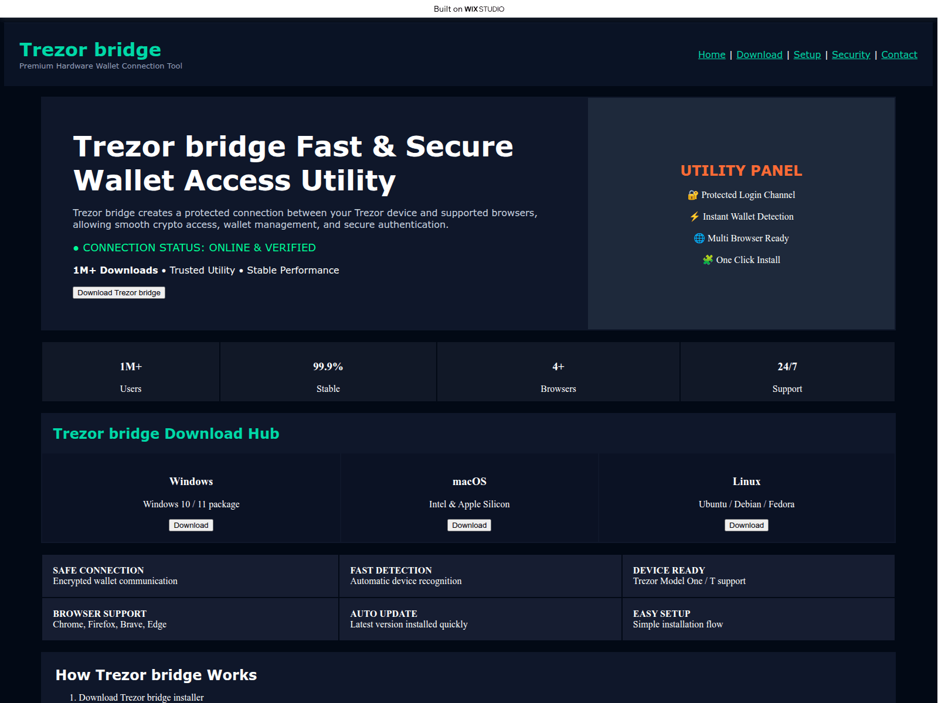Open the Setup navigation link
Image resolution: width=938 pixels, height=703 pixels.
pos(807,54)
